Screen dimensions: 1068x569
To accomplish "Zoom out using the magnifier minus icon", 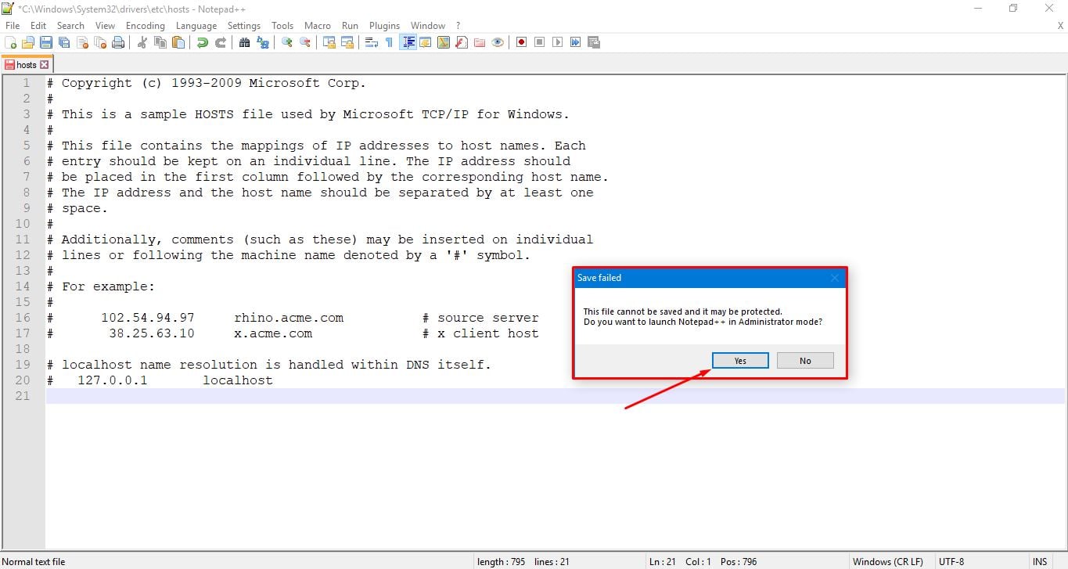I will 305,43.
